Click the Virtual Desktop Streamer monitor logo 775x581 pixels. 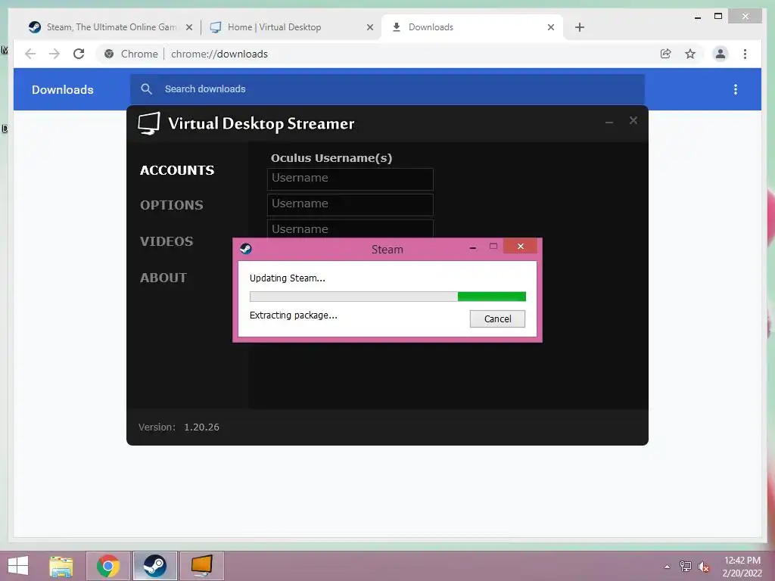coord(149,123)
